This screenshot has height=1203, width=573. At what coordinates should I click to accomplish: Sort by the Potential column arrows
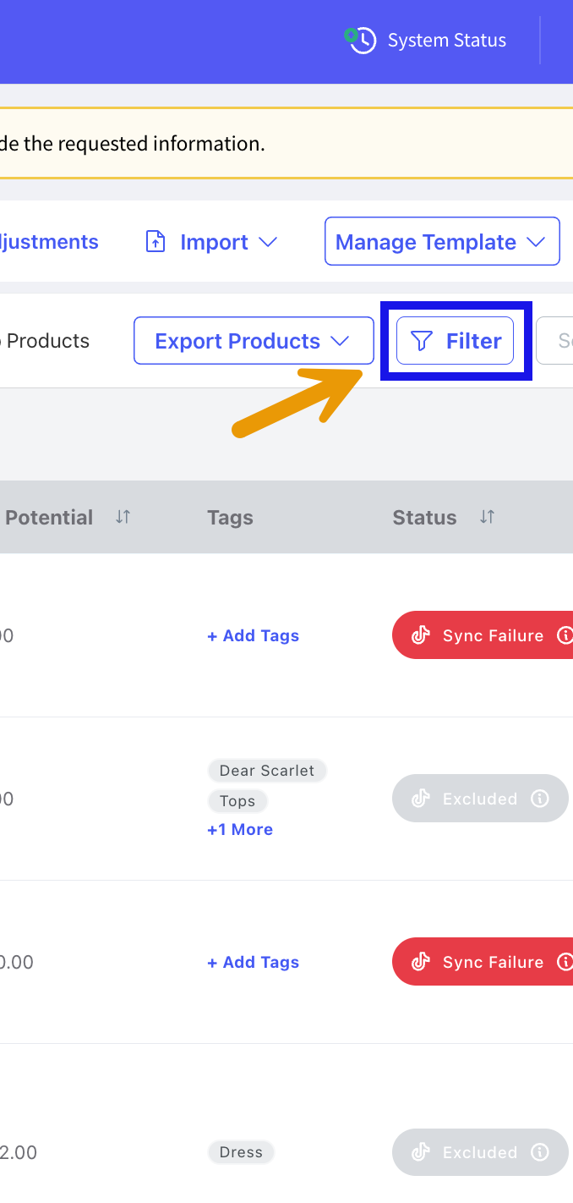tap(123, 517)
